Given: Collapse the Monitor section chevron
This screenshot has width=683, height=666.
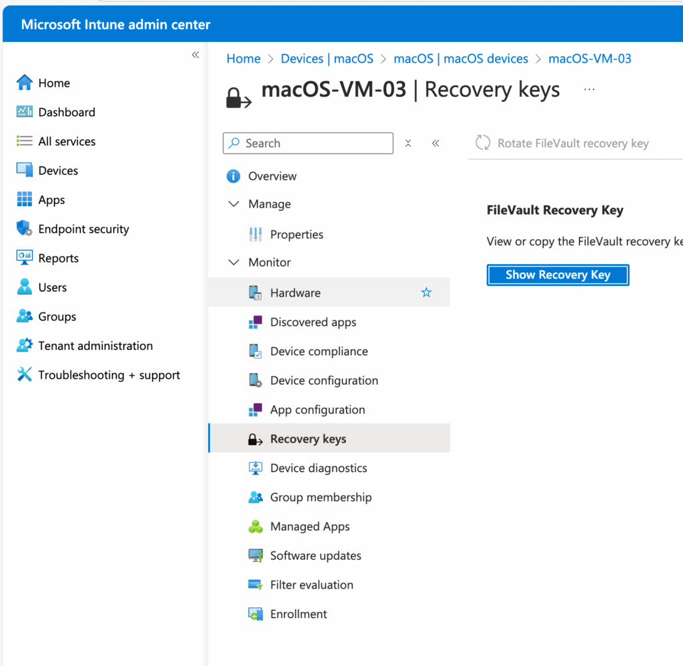Looking at the screenshot, I should click(x=233, y=263).
